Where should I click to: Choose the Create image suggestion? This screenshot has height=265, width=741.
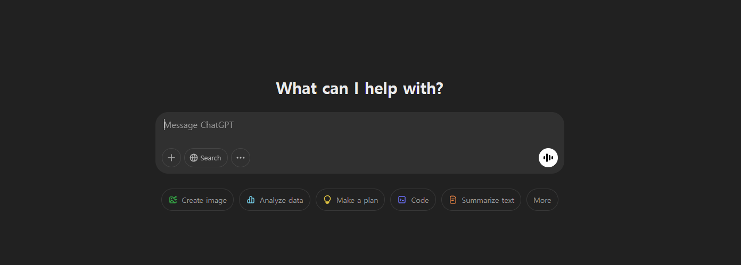(197, 200)
